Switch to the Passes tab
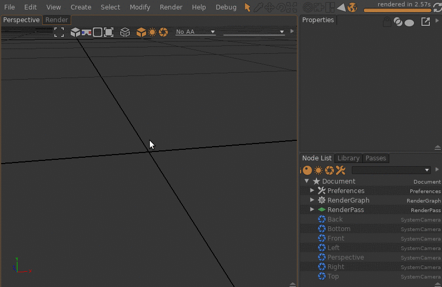The image size is (442, 287). [376, 158]
